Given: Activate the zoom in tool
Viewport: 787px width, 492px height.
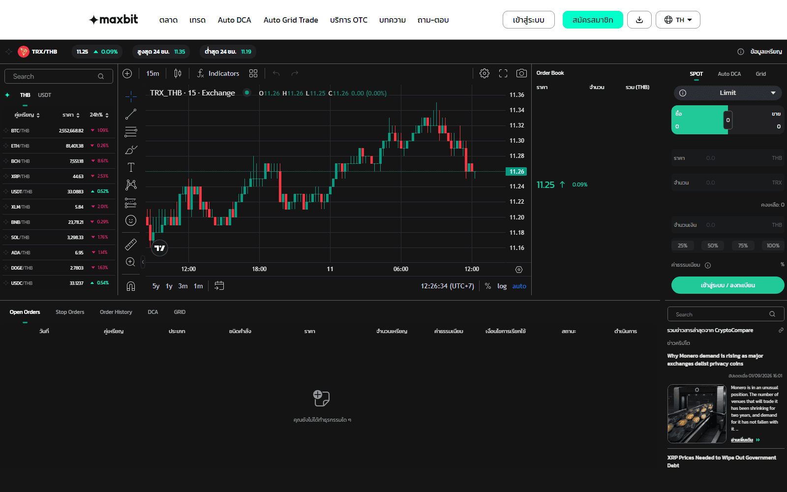Looking at the screenshot, I should [131, 262].
